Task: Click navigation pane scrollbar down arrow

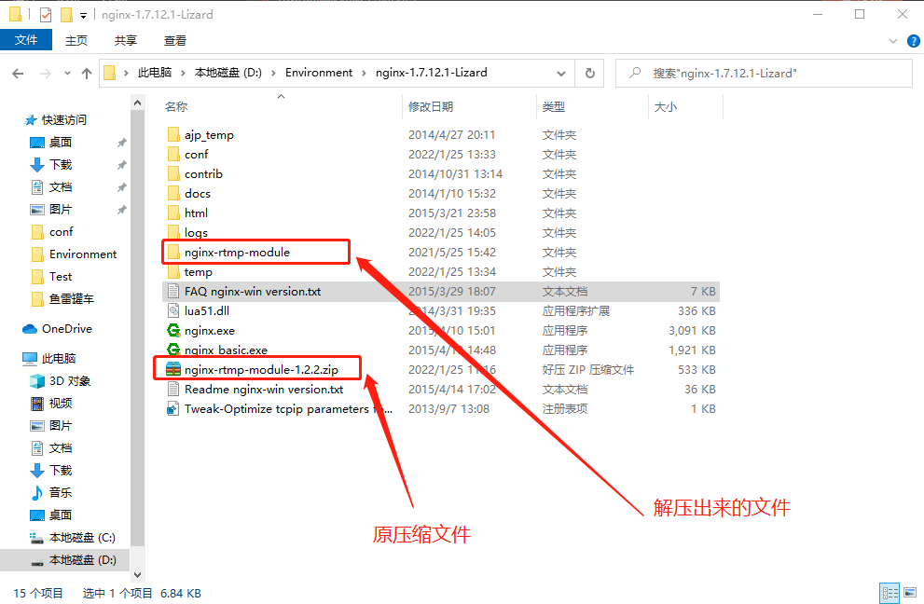Action: coord(137,574)
